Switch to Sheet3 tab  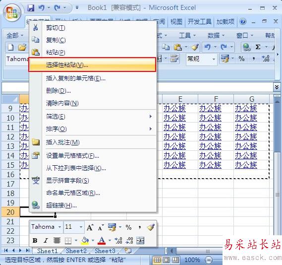coord(105,251)
